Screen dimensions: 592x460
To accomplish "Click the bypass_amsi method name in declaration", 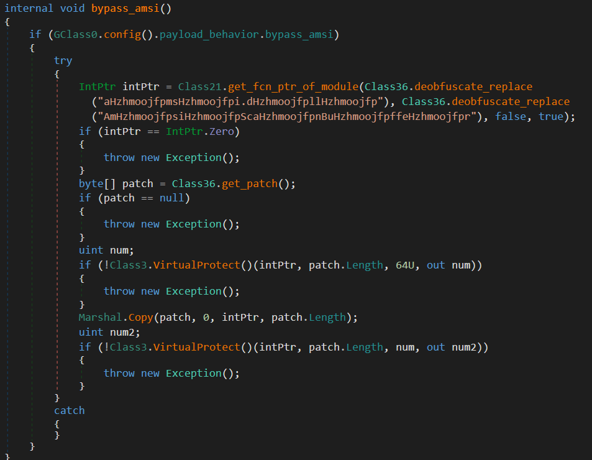I will 125,9.
